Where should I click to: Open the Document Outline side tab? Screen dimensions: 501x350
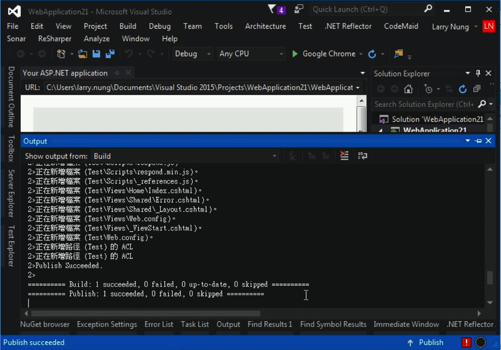pyautogui.click(x=11, y=97)
